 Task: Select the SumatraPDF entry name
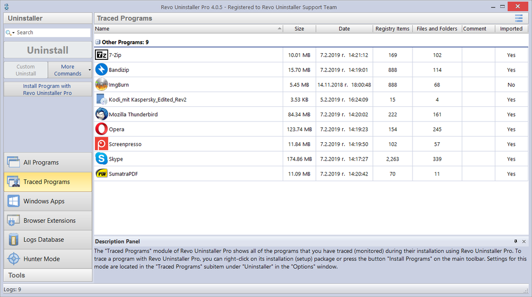[x=123, y=174]
